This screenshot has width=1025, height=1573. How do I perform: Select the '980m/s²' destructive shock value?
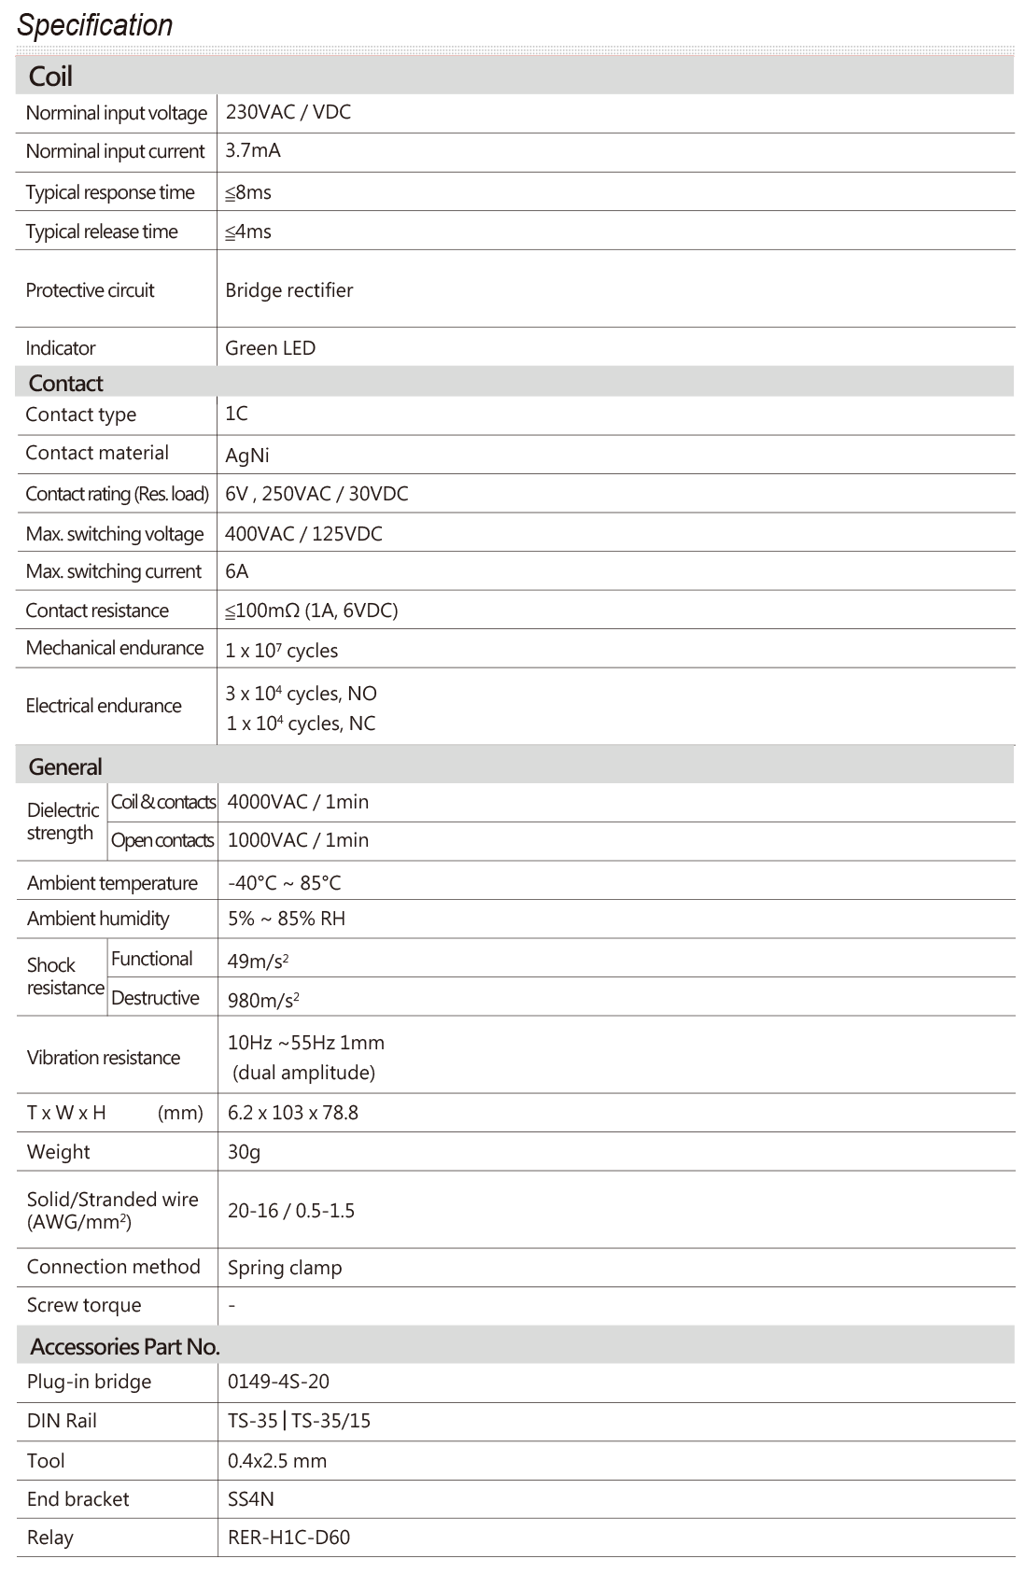[x=263, y=1001]
